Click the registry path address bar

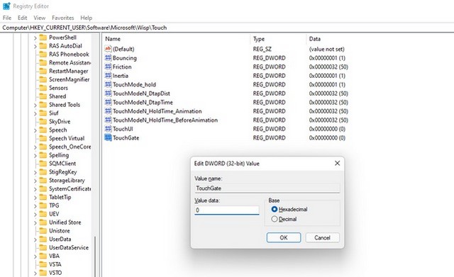click(x=227, y=28)
